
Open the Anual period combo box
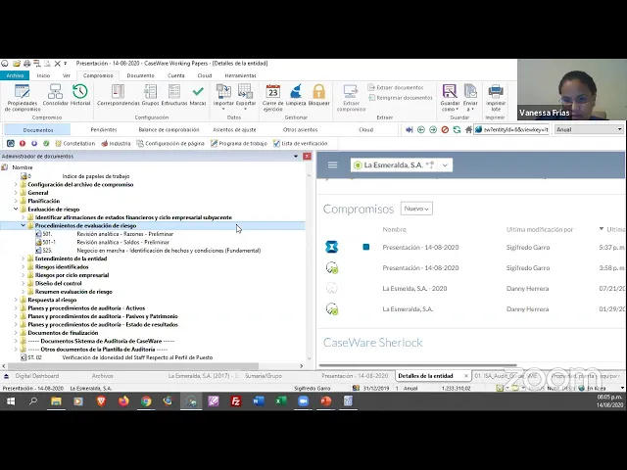point(589,129)
